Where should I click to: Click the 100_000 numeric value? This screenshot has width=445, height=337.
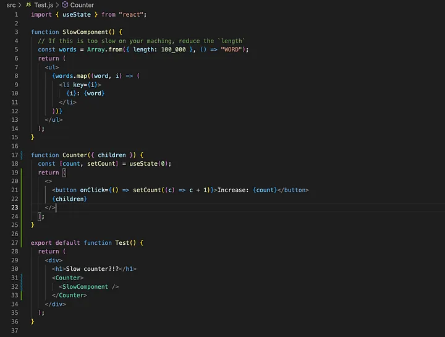(174, 49)
